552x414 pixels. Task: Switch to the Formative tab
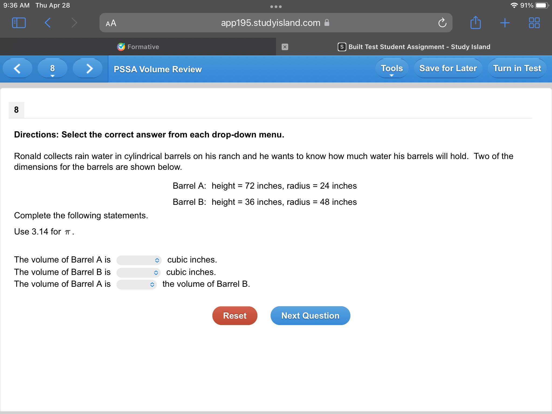pos(138,47)
